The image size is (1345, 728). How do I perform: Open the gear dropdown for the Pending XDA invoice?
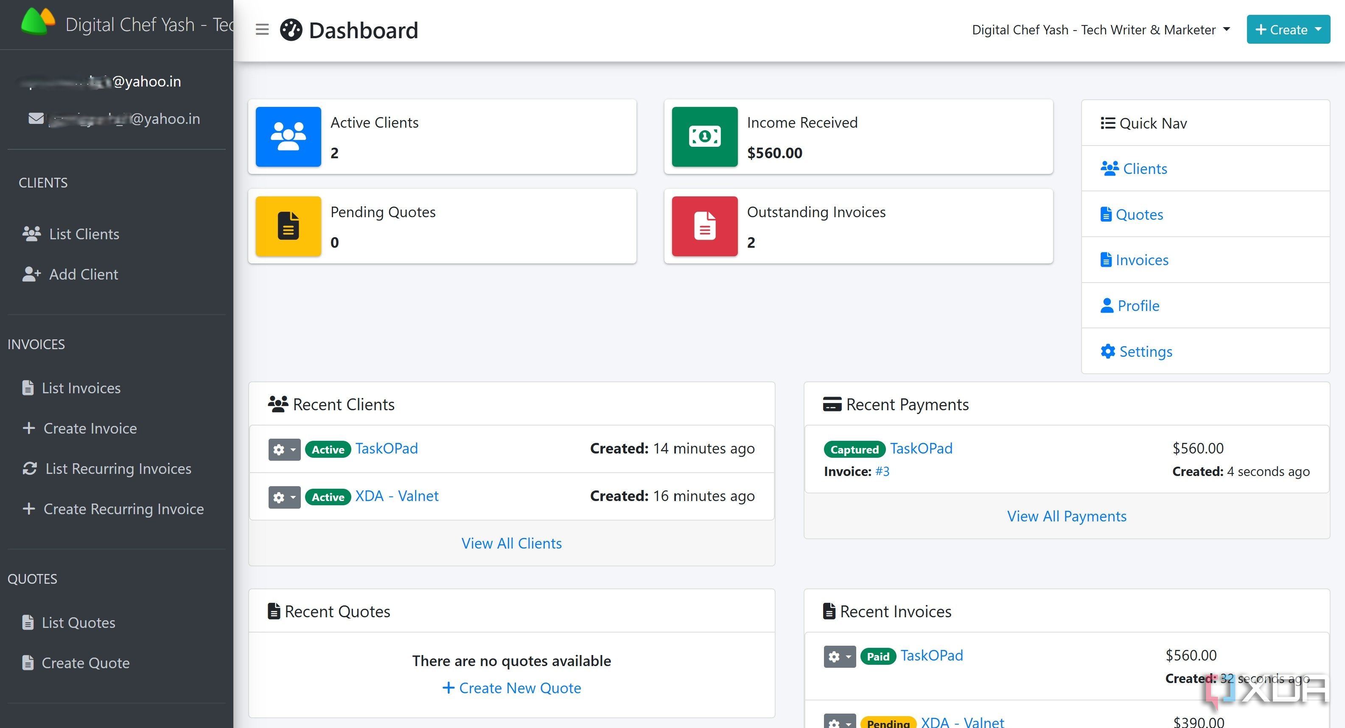tap(840, 721)
